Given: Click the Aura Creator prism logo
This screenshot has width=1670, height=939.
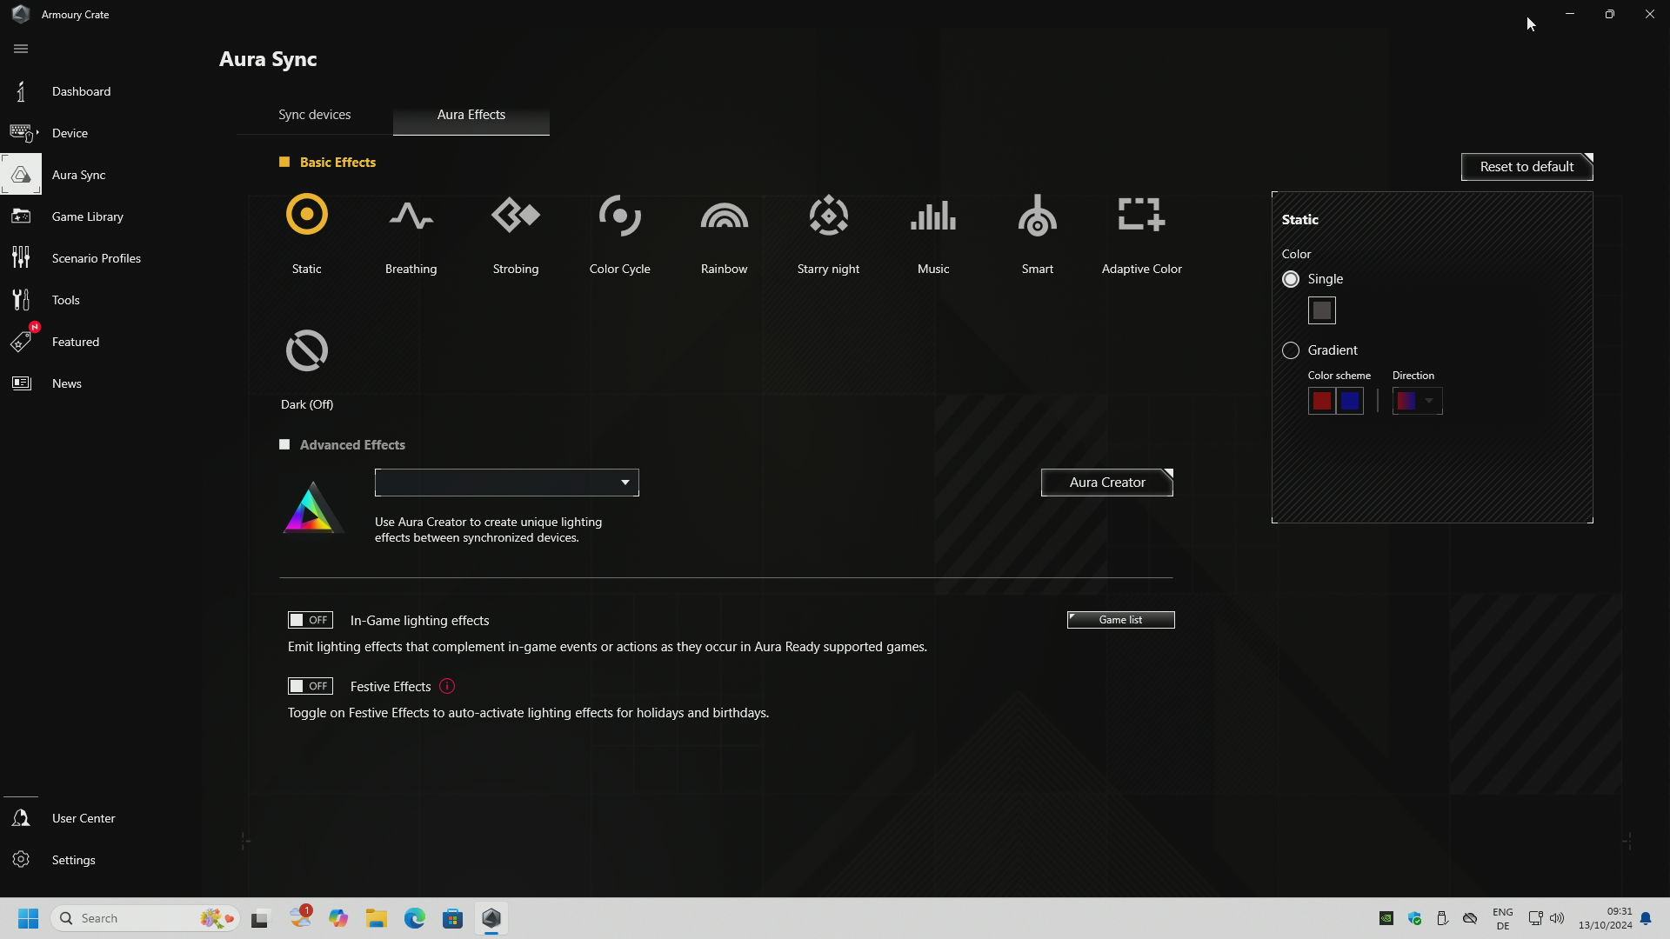Looking at the screenshot, I should click(311, 508).
